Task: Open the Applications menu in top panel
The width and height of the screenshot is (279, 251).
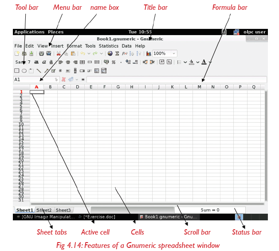Action: click(29, 32)
